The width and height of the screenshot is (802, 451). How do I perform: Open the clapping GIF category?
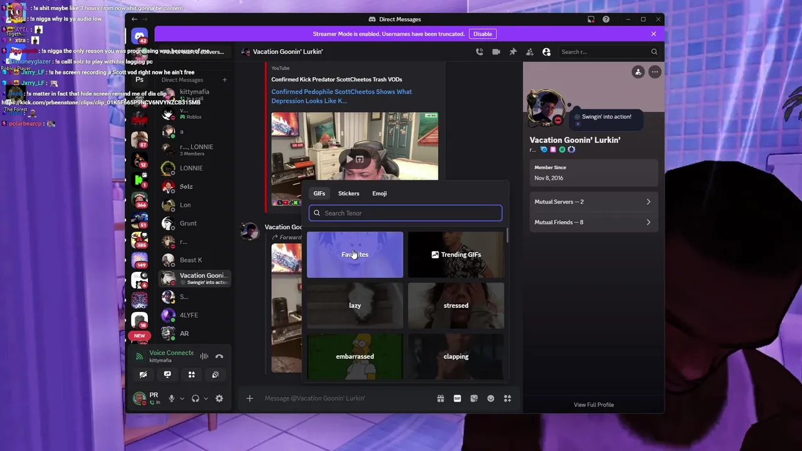tap(456, 356)
